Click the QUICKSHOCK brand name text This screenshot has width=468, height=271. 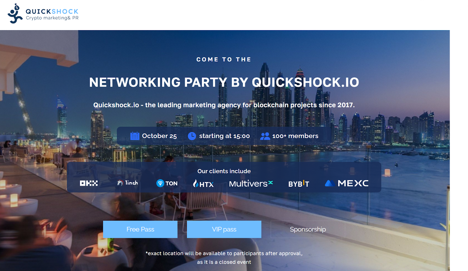52,11
